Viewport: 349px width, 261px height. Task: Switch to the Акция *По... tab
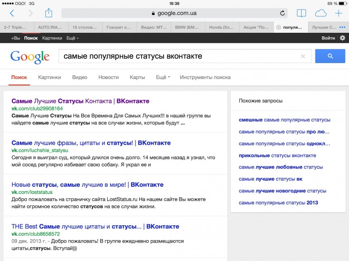(x=256, y=27)
